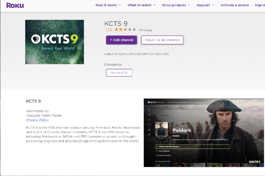The height and width of the screenshot is (176, 265).
Task: Click the heart icon in screenshot sidebar
Action: pyautogui.click(x=149, y=125)
